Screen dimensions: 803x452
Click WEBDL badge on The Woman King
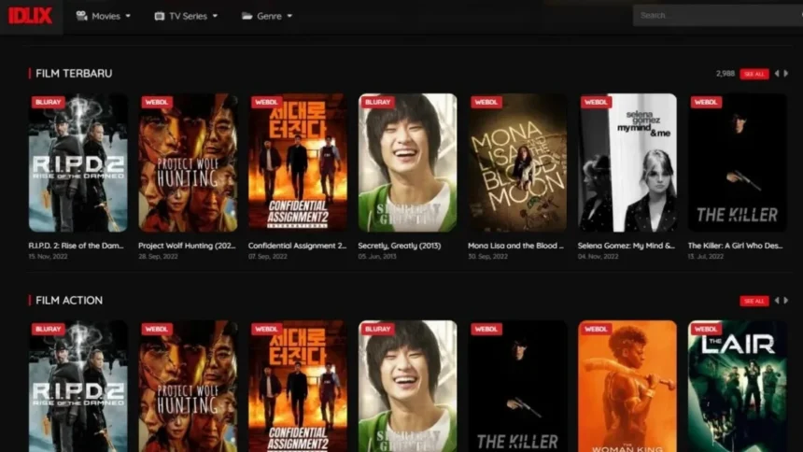point(596,329)
